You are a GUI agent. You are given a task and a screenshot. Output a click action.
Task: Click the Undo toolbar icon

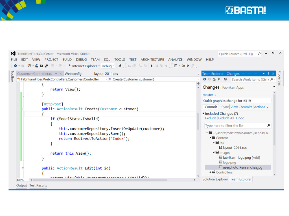pyautogui.click(x=53, y=66)
